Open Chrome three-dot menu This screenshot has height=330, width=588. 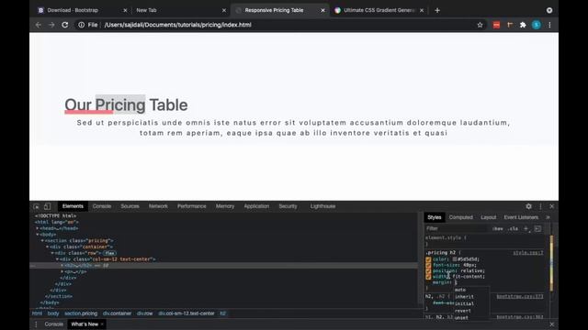pos(549,25)
